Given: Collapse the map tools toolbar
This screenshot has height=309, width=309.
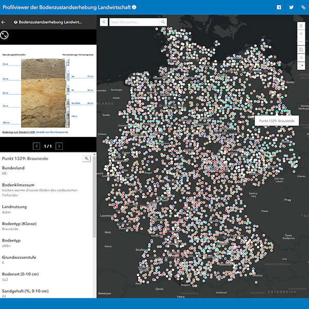Looking at the screenshot, I should [301, 25].
